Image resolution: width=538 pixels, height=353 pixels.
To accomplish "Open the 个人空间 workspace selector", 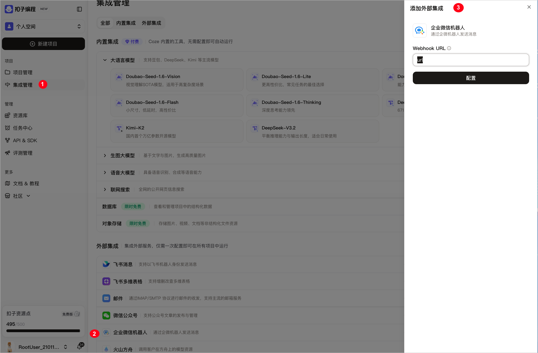I will click(x=43, y=26).
